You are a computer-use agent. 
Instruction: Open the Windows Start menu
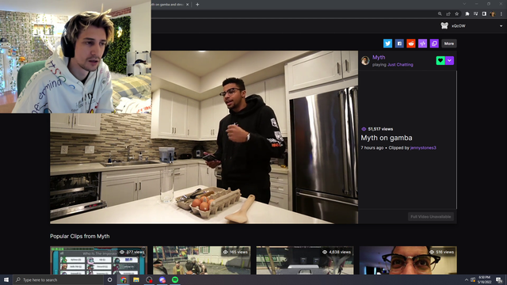[6, 279]
